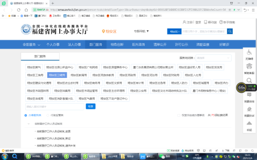Open the 个人办事 nav tab
This screenshot has height=160, width=257.
(x=53, y=44)
